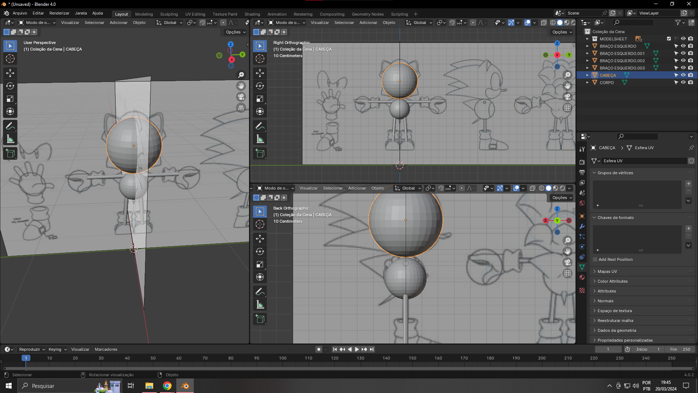
Task: Activate the Annotate tool in left viewport
Action: pyautogui.click(x=10, y=126)
